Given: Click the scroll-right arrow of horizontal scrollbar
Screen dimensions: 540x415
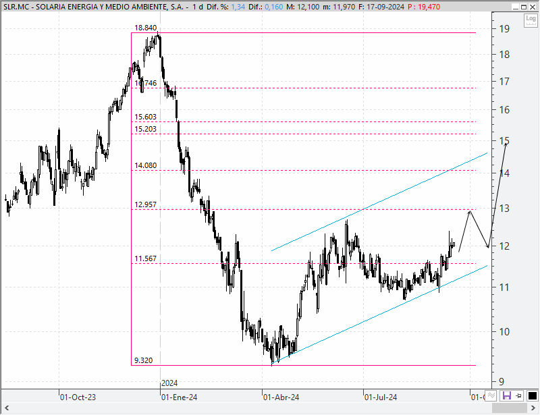Looking at the screenshot, I should pos(533,408).
